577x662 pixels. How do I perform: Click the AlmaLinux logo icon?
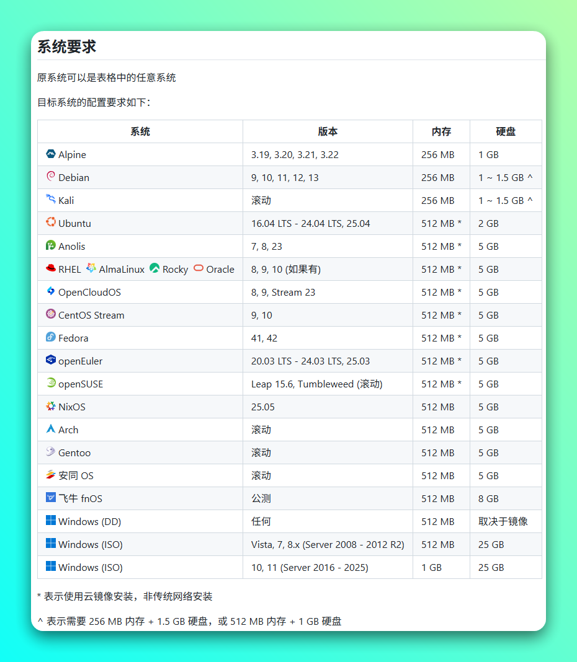pos(91,268)
